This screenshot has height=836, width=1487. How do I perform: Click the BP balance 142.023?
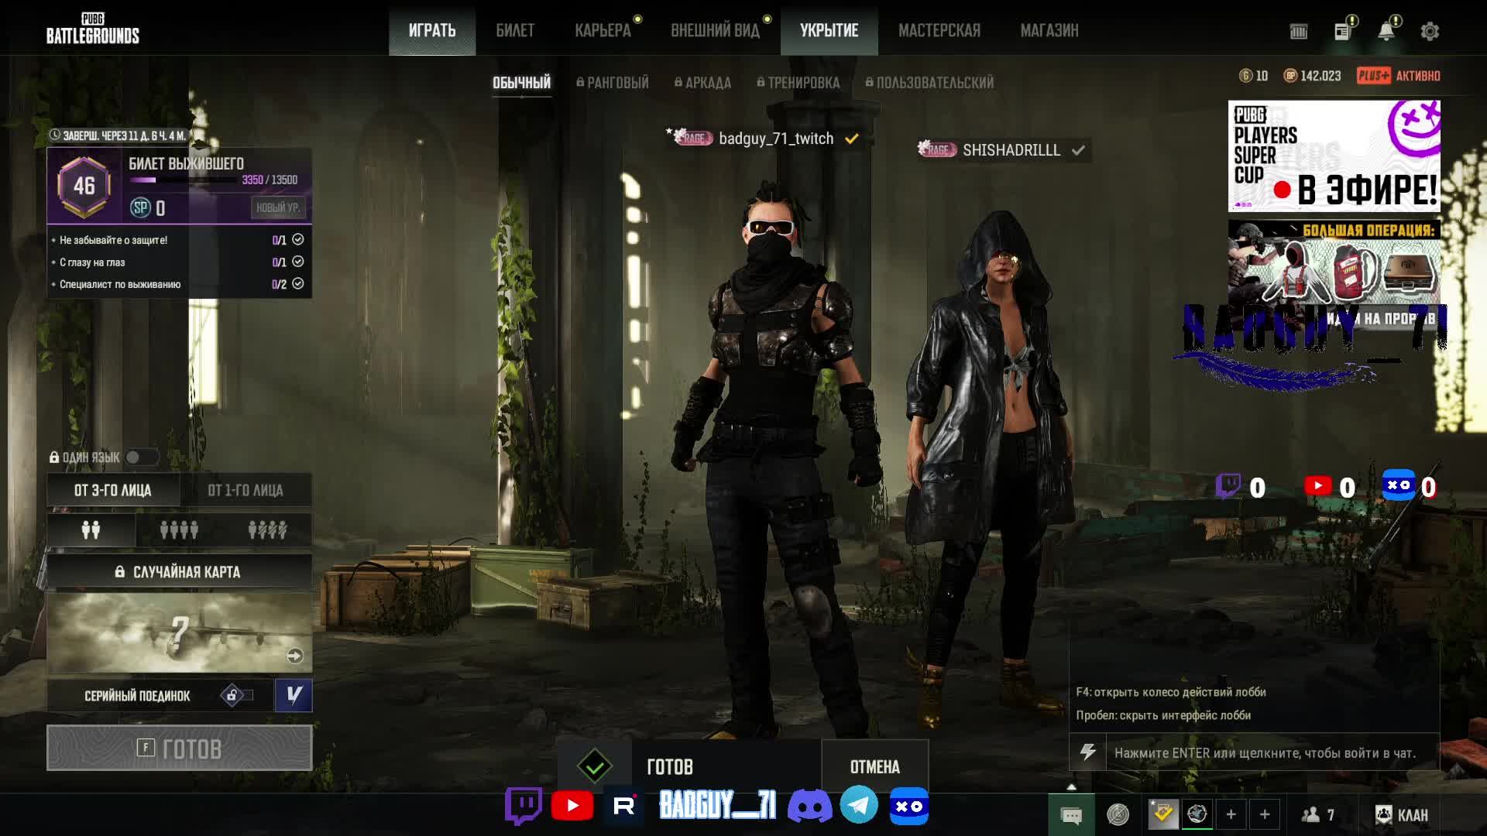pos(1312,76)
